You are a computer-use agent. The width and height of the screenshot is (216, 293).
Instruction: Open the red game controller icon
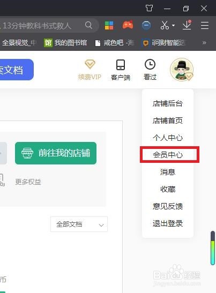coord(128,25)
